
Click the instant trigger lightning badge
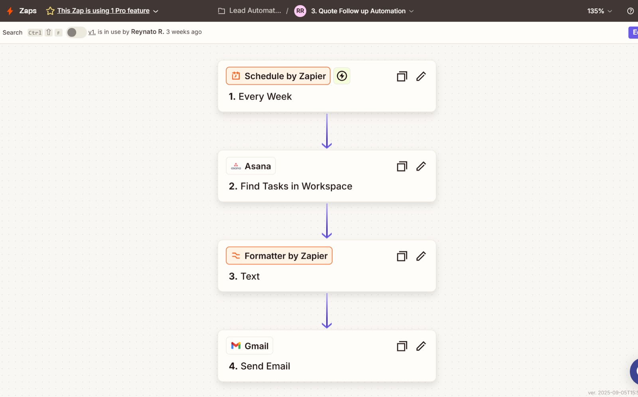pyautogui.click(x=342, y=76)
